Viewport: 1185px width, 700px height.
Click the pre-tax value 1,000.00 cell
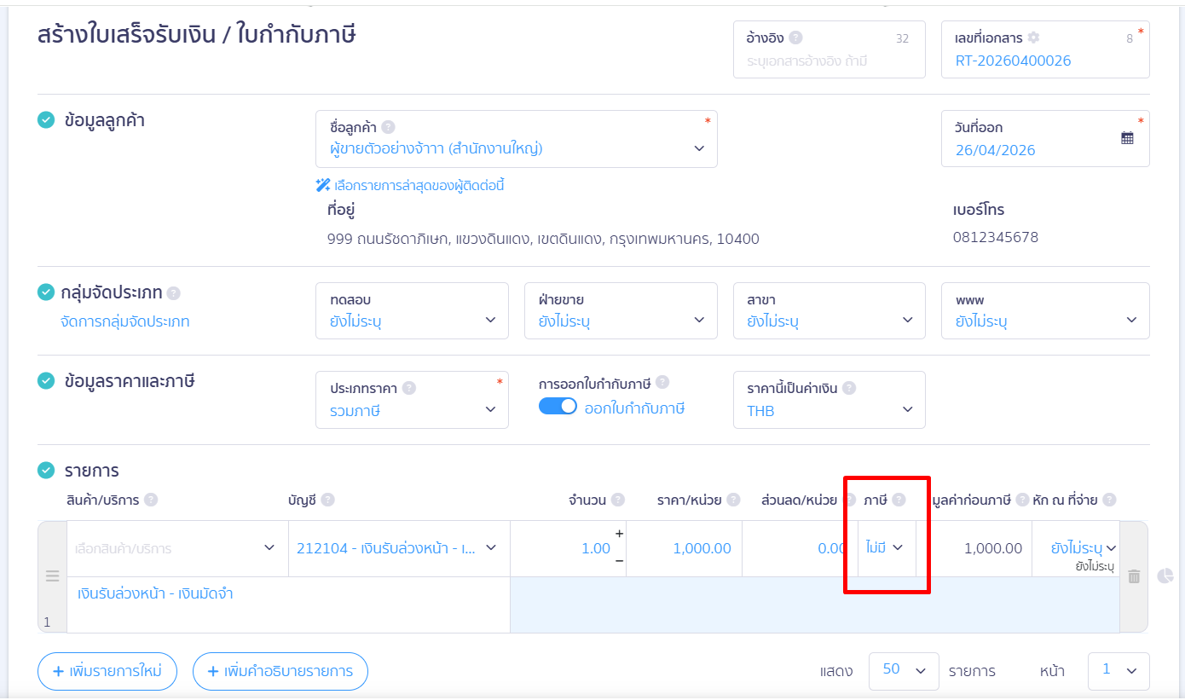[974, 548]
